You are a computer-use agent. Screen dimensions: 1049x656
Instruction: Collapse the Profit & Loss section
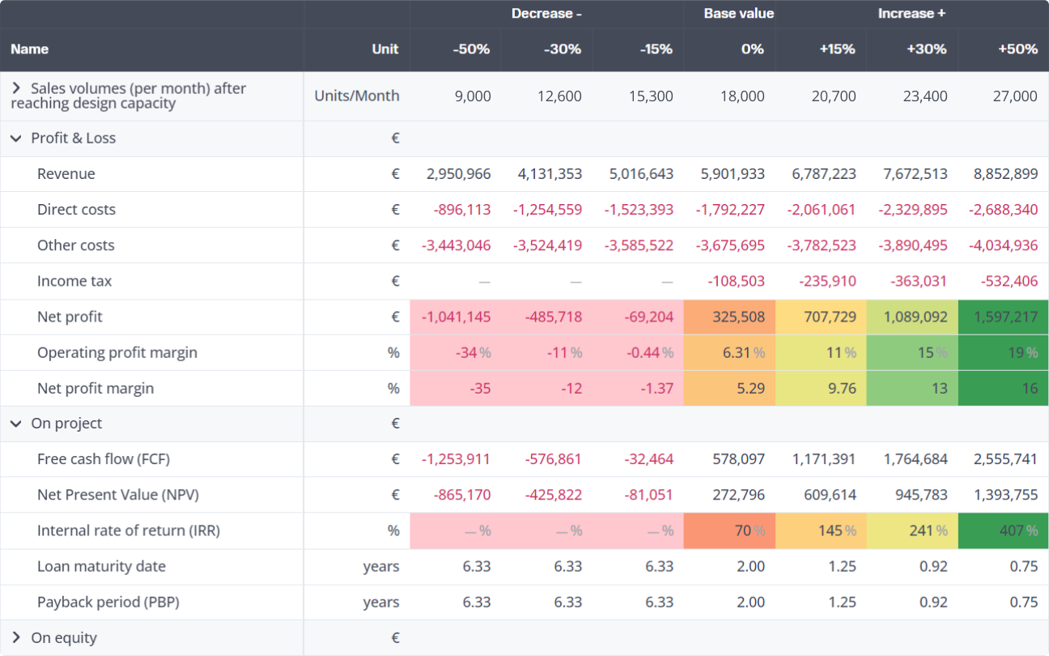16,138
